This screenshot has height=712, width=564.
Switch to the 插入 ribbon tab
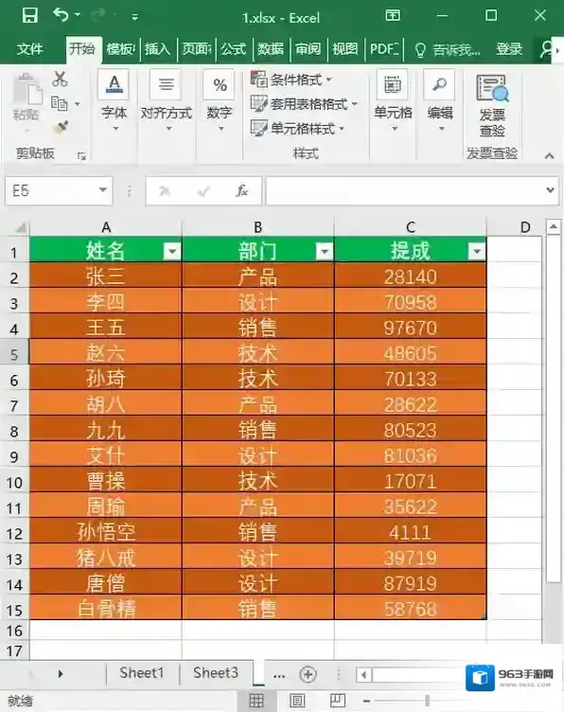coord(157,48)
